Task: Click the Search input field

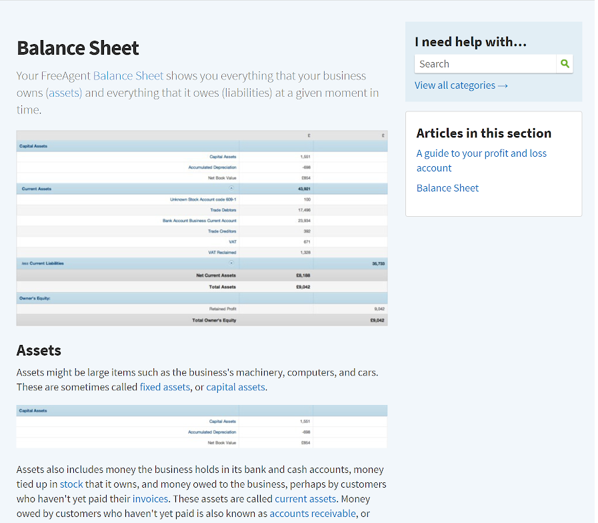Action: point(485,64)
